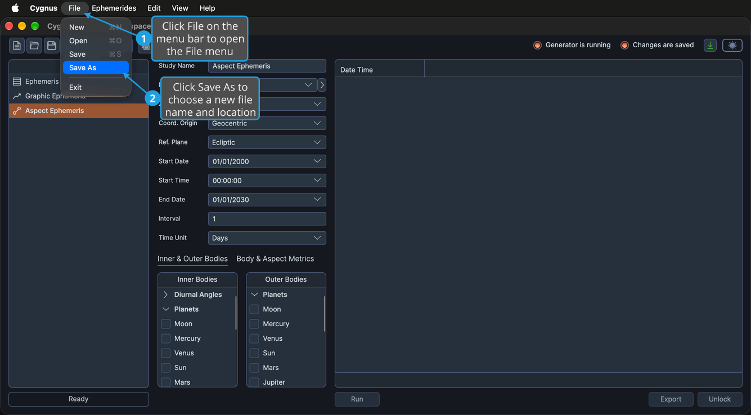Click the Run button
The width and height of the screenshot is (751, 415).
click(357, 399)
